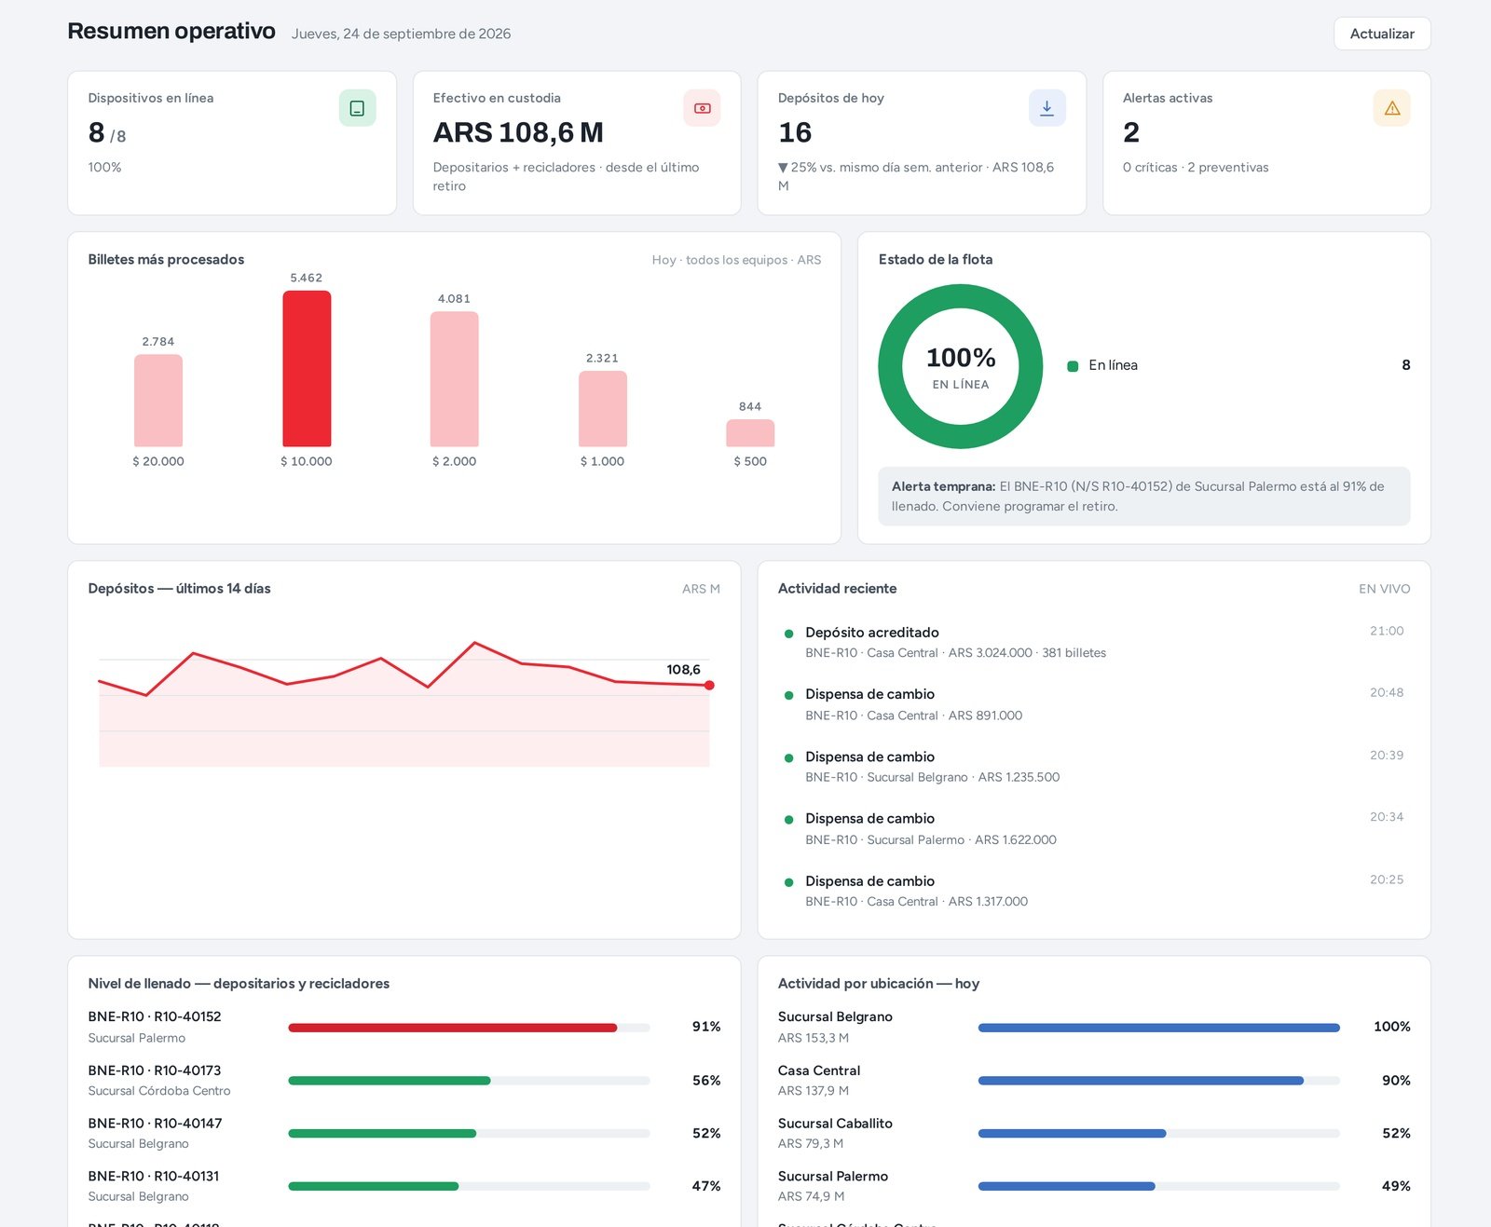This screenshot has width=1491, height=1227.
Task: Click the Casa Central activity bar at 90%
Action: (x=1141, y=1081)
